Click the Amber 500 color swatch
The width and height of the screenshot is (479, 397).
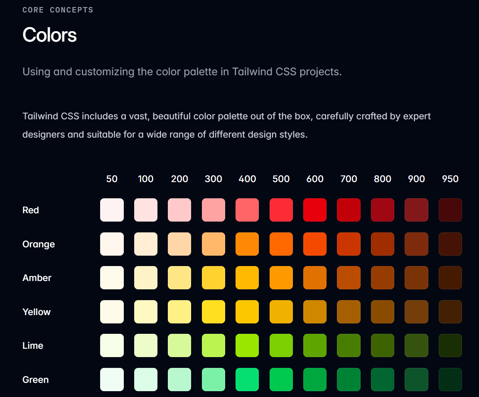281,278
